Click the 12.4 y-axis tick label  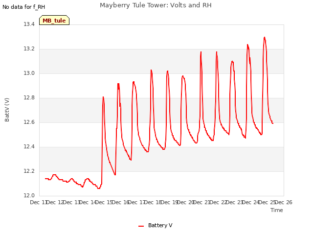coord(29,147)
